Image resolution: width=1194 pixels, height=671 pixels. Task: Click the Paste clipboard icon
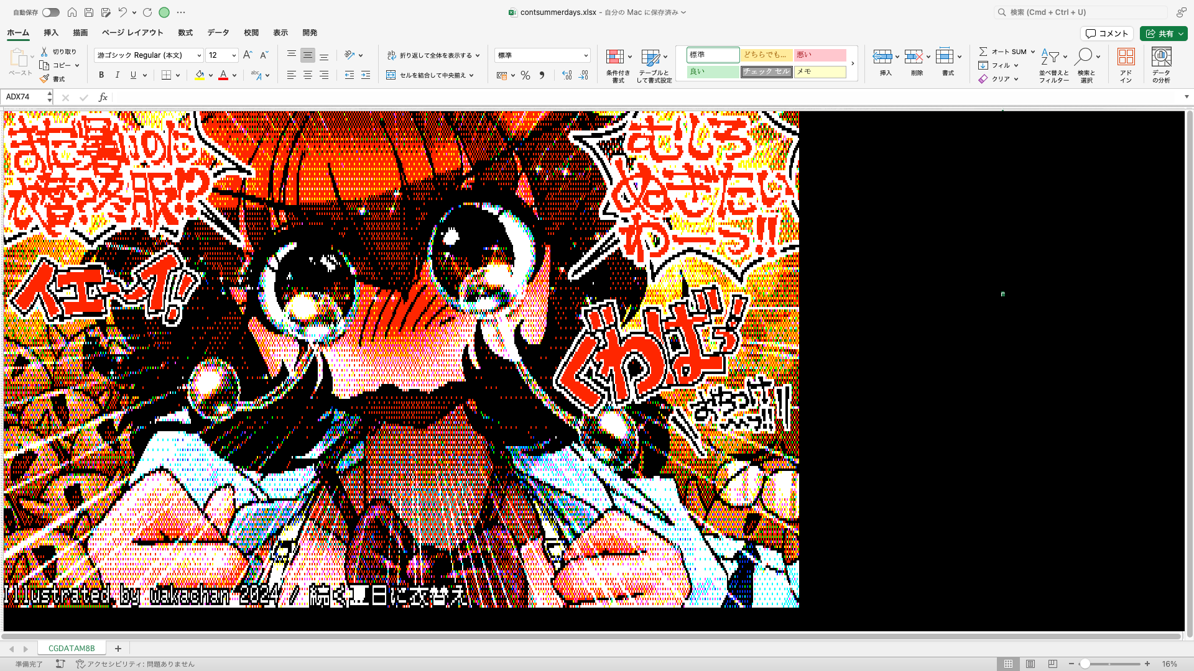[19, 57]
